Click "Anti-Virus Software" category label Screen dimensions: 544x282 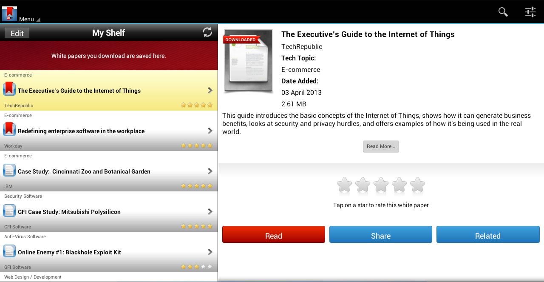click(25, 236)
